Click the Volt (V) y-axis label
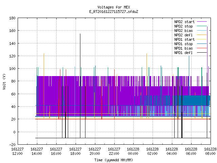 click(4, 81)
